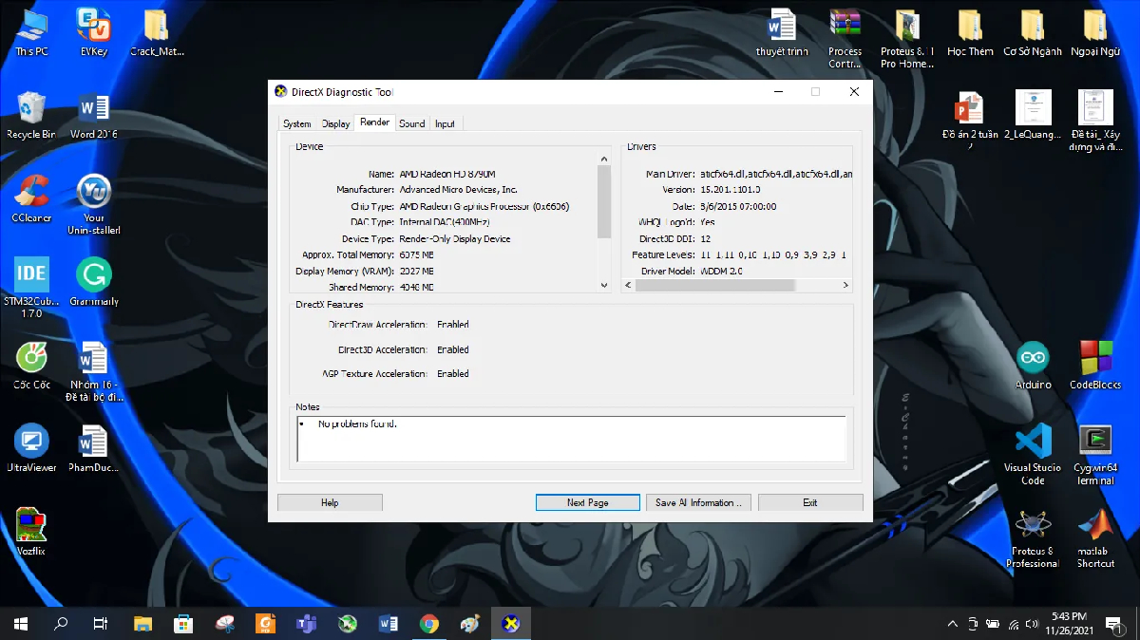Select the Cơ Sở Ngành folder
Image resolution: width=1140 pixels, height=640 pixels.
pos(1033,33)
